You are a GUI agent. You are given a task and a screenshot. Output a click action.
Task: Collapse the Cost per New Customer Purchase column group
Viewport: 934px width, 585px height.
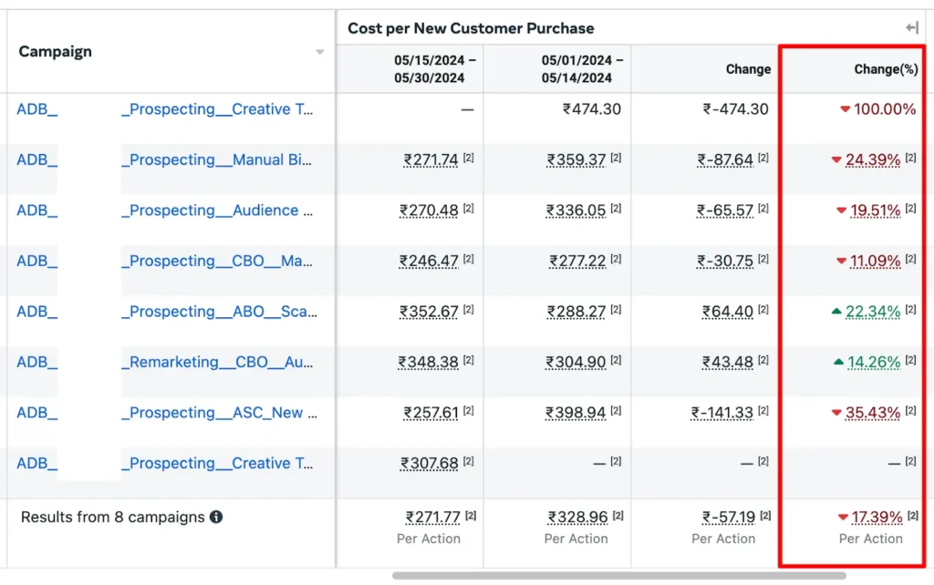[x=911, y=28]
